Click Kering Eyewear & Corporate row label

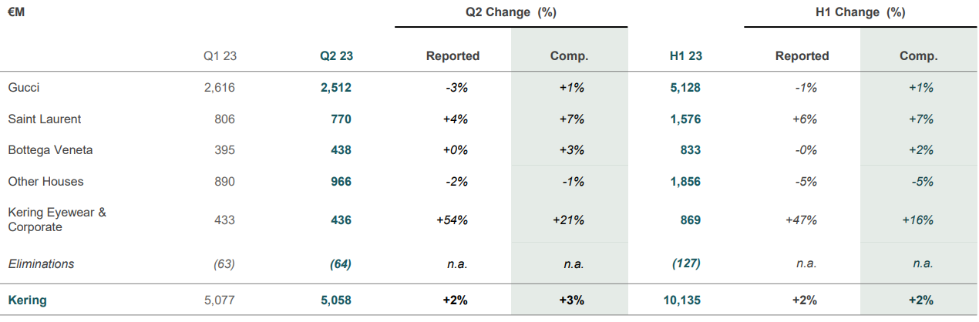pos(57,220)
